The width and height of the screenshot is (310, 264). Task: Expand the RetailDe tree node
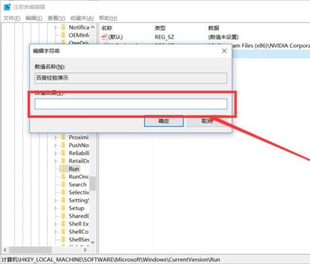coord(55,161)
